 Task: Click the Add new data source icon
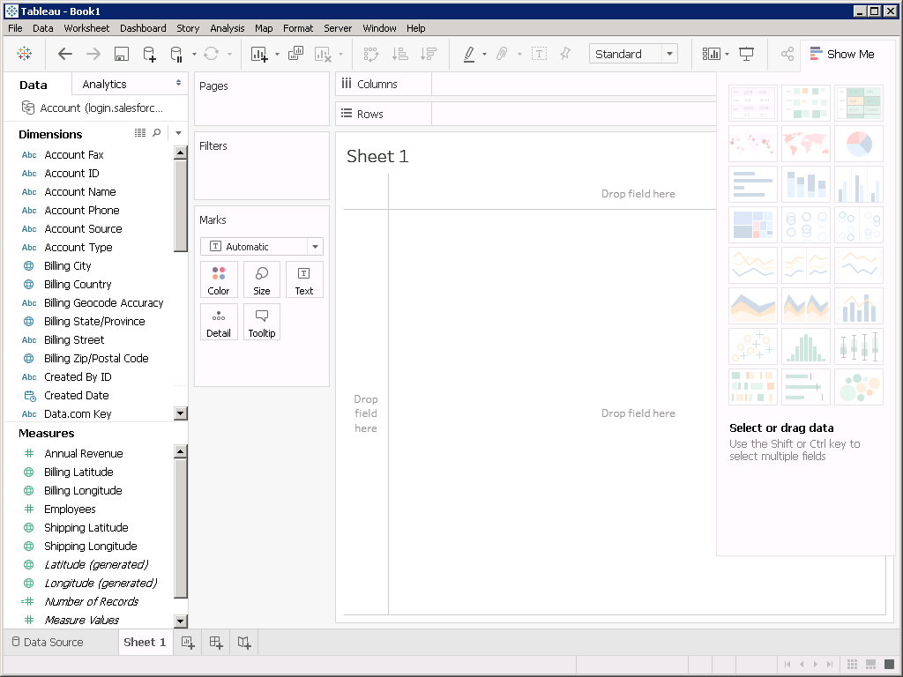pyautogui.click(x=149, y=54)
